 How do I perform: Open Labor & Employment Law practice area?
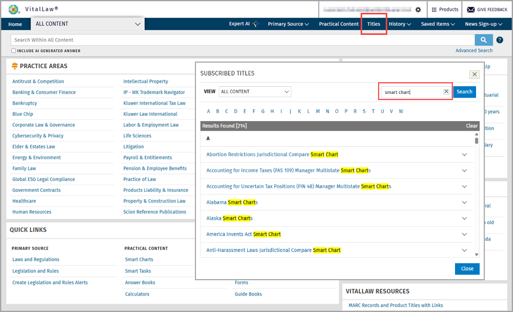pos(151,125)
